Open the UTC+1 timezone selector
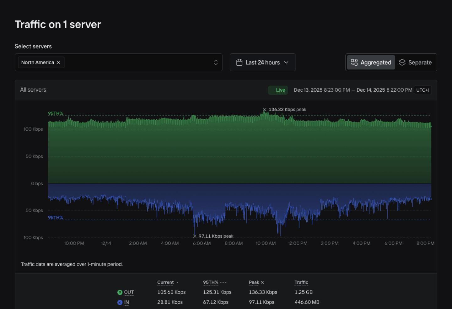452x309 pixels. tap(422, 90)
